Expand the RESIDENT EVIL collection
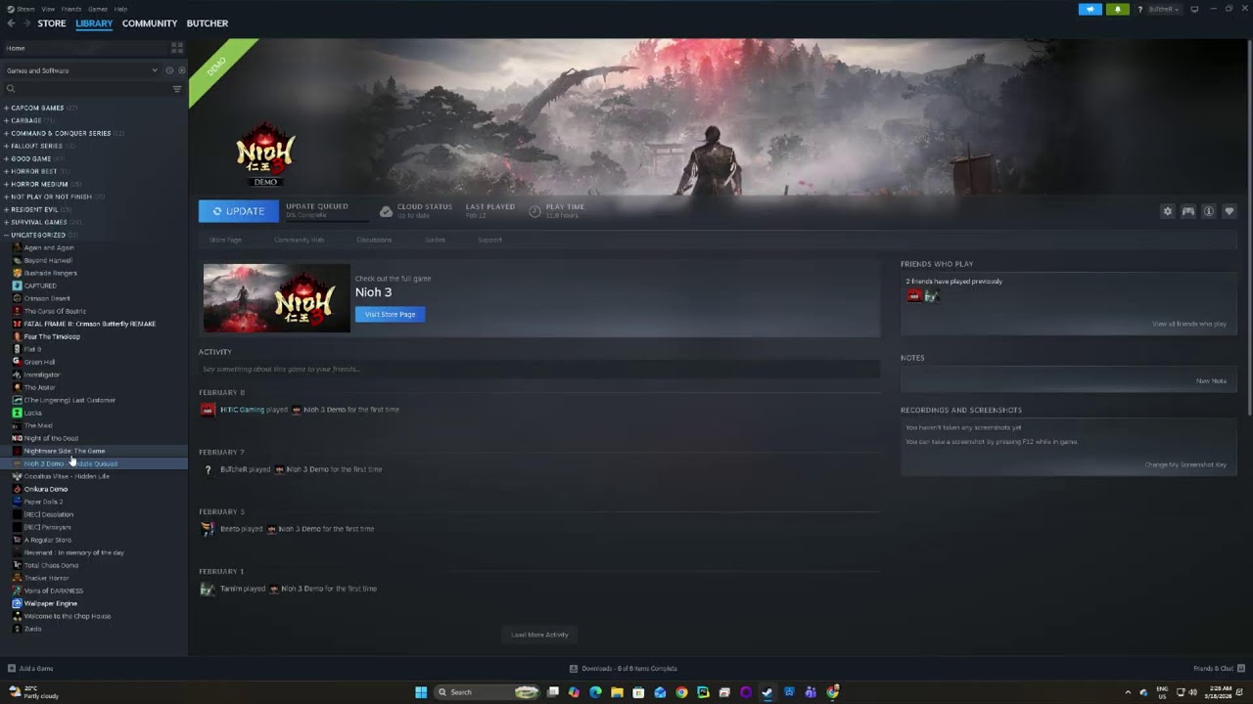Viewport: 1253px width, 704px height. (x=7, y=209)
